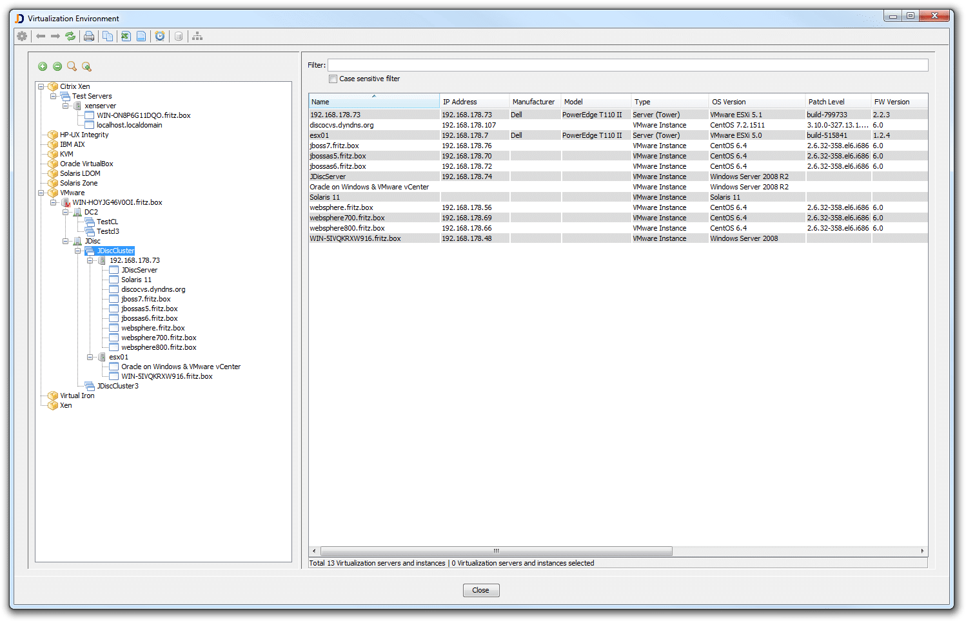The image size is (966, 621).
Task: Click the magnifier search icon above tree
Action: pos(72,66)
